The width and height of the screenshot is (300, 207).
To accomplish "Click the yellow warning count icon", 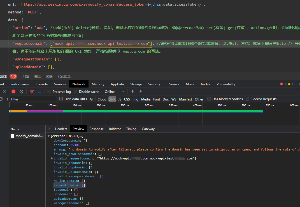I will pyautogui.click(x=289, y=84).
